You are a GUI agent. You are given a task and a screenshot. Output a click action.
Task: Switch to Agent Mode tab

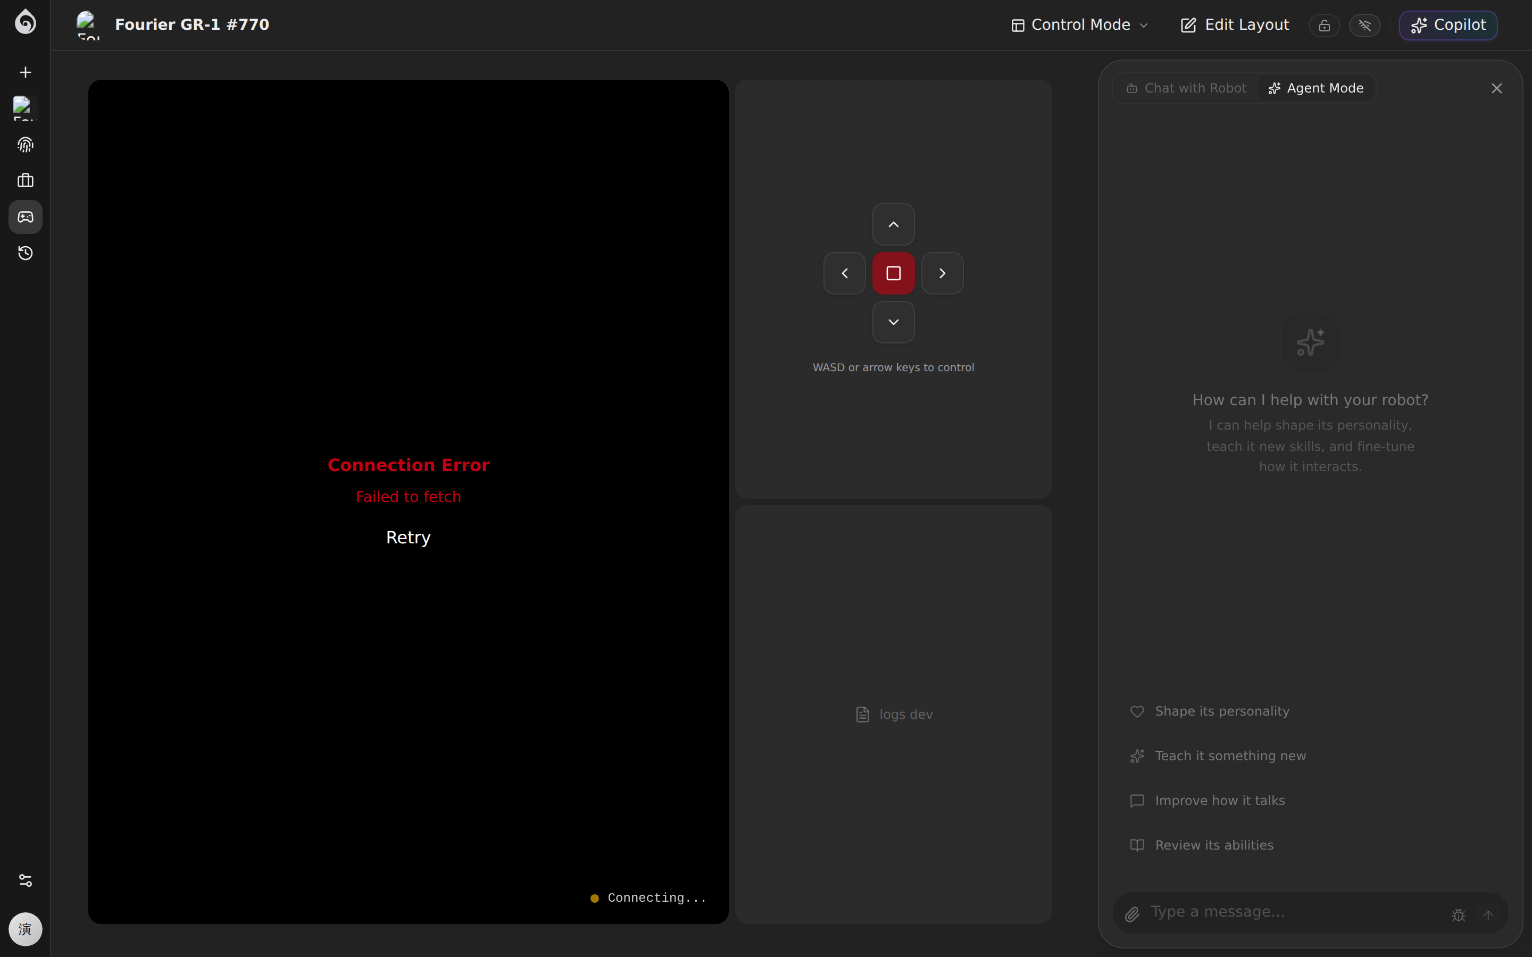coord(1315,88)
